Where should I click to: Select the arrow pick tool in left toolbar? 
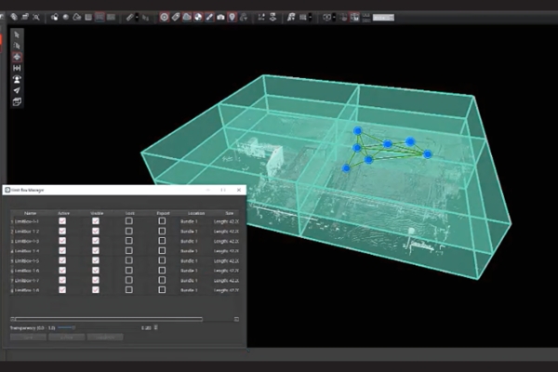[17, 35]
